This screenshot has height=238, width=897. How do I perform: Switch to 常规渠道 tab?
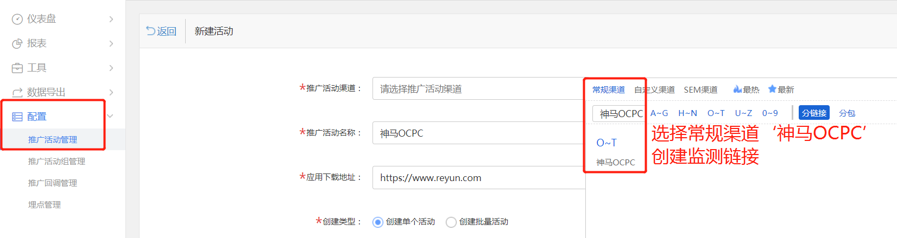tap(608, 89)
